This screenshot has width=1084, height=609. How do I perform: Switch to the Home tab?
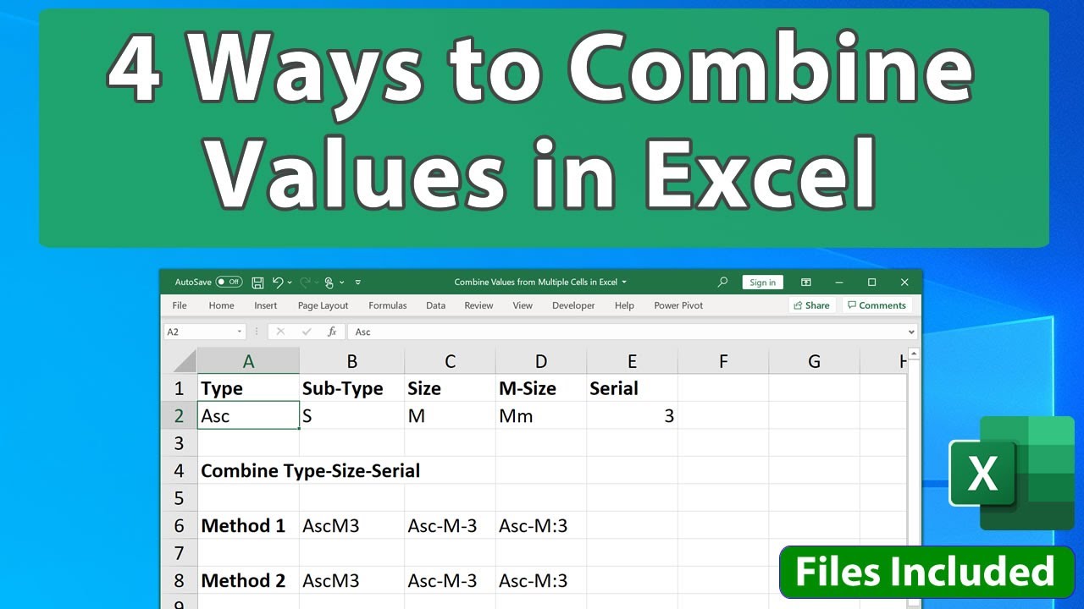tap(222, 305)
